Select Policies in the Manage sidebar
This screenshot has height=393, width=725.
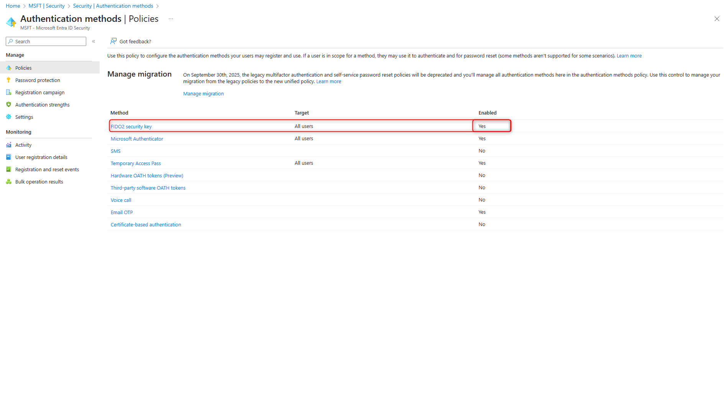pyautogui.click(x=23, y=67)
